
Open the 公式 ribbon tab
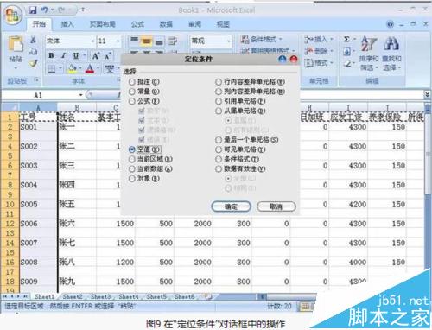(137, 24)
